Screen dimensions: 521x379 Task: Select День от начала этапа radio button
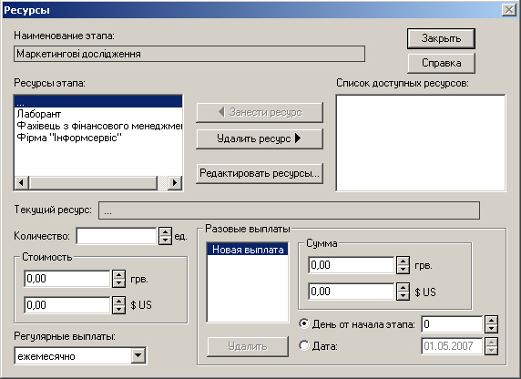304,323
